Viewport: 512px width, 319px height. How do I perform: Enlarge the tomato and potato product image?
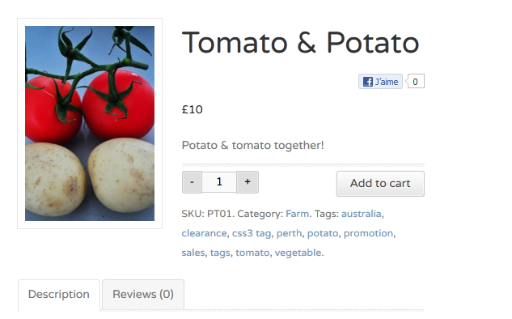click(x=90, y=124)
